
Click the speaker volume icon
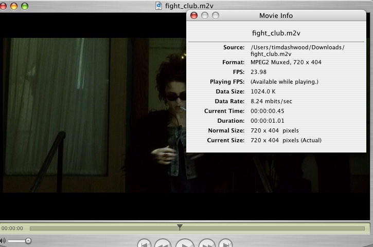pyautogui.click(x=3, y=241)
